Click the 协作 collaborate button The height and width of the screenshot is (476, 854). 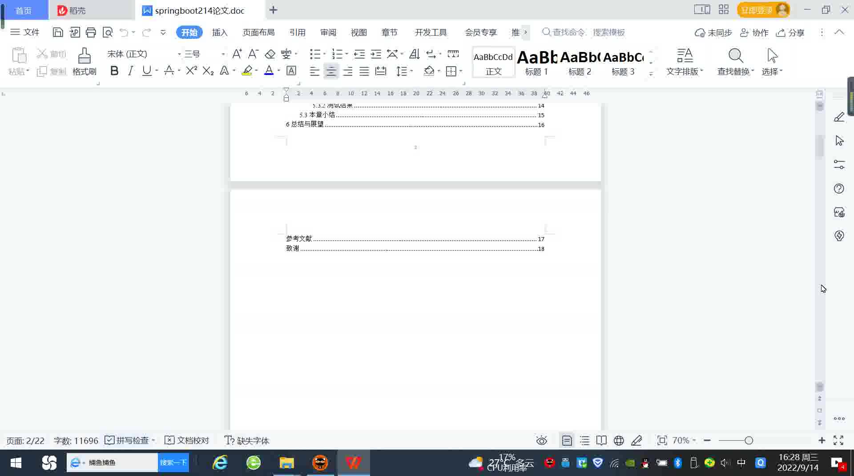pyautogui.click(x=754, y=32)
